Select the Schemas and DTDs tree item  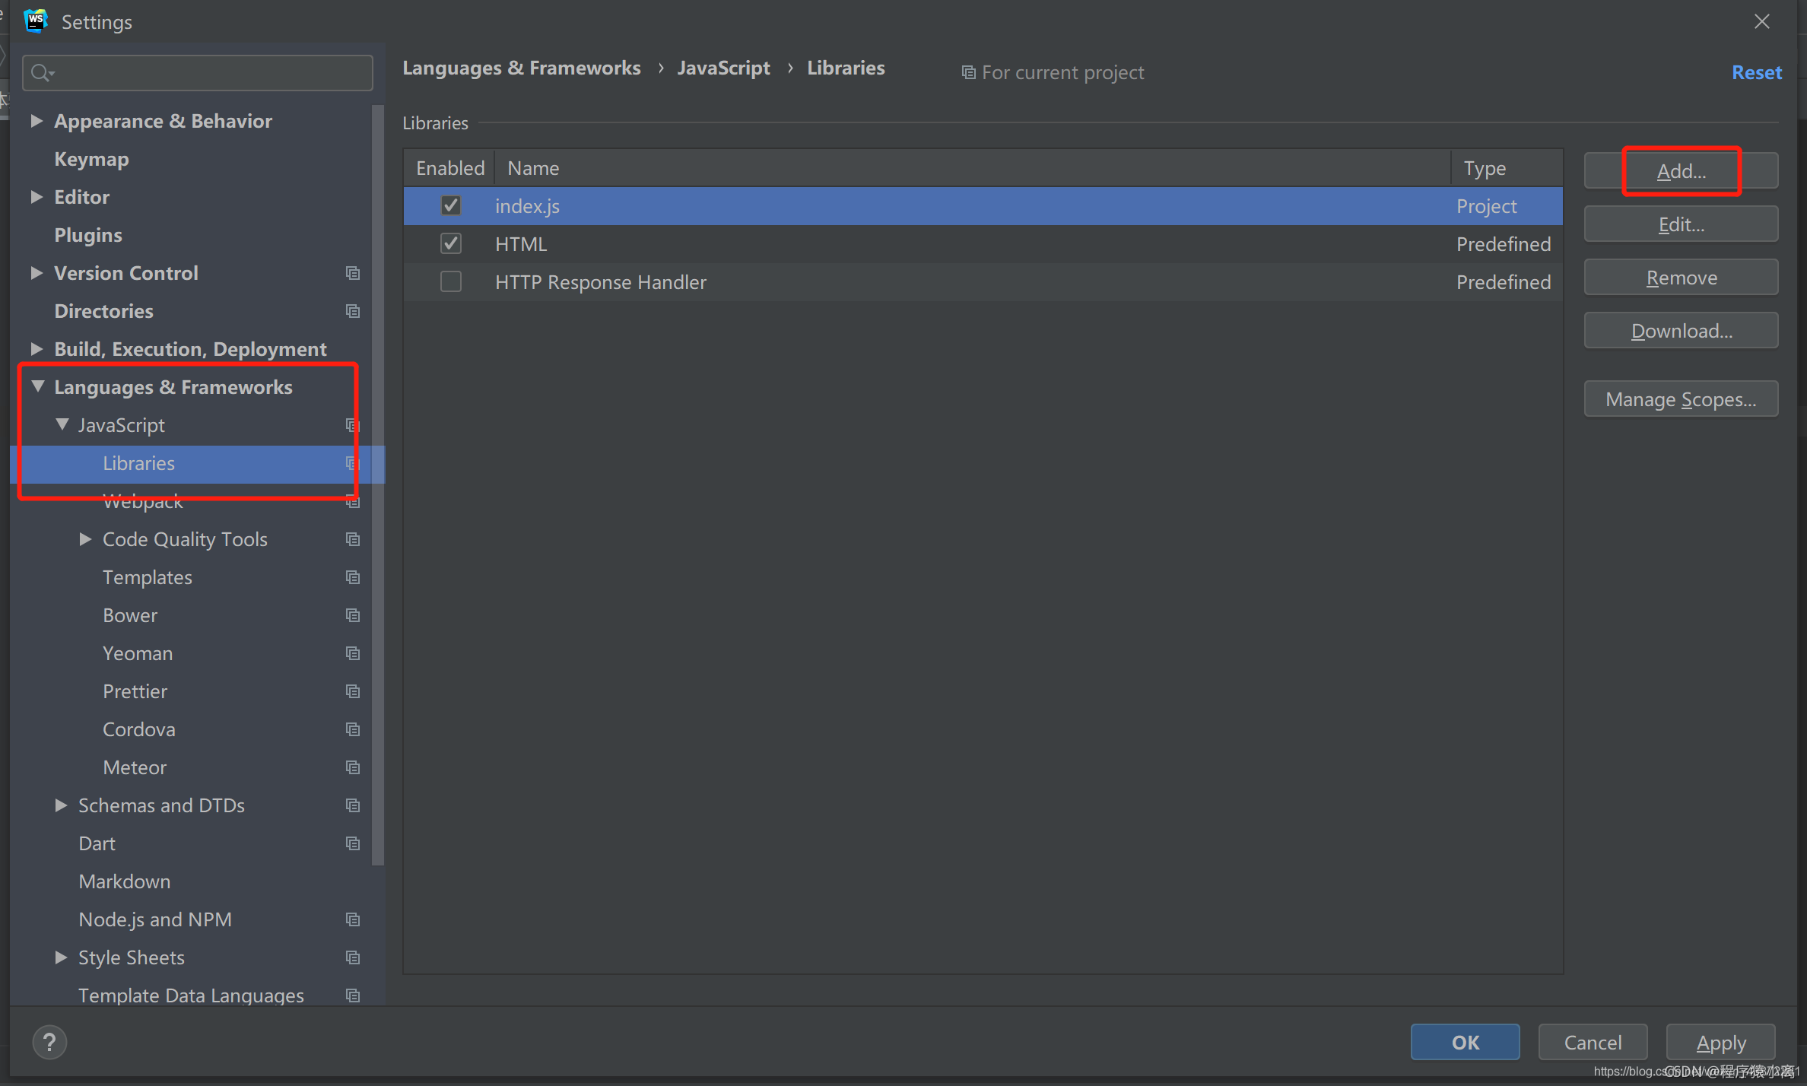pyautogui.click(x=161, y=805)
